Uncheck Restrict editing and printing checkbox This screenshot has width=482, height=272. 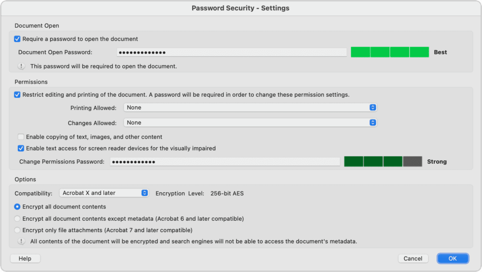point(17,94)
